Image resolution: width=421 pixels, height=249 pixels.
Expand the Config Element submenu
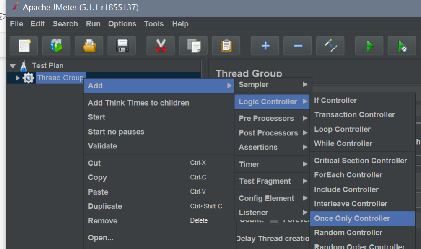272,198
